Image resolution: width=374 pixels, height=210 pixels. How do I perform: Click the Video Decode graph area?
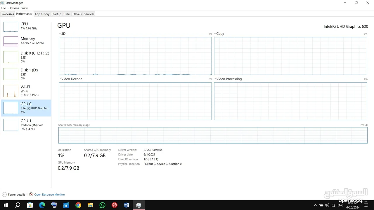click(135, 101)
